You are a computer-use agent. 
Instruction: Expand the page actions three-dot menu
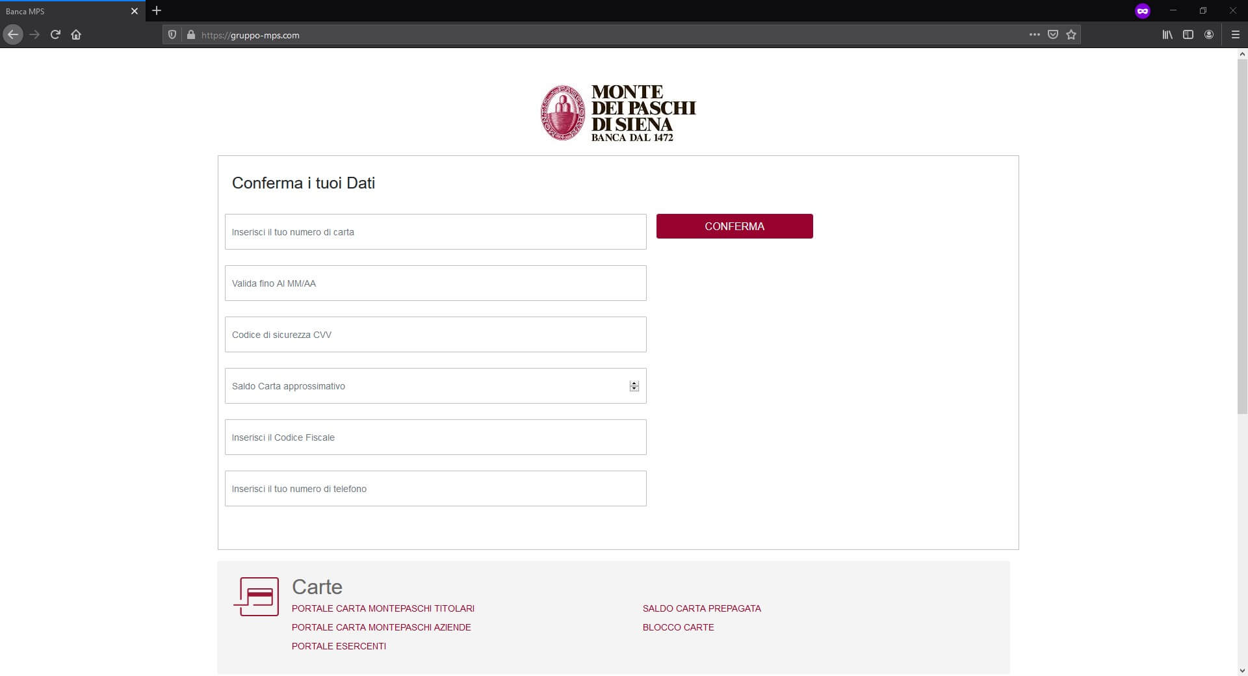click(x=1034, y=35)
